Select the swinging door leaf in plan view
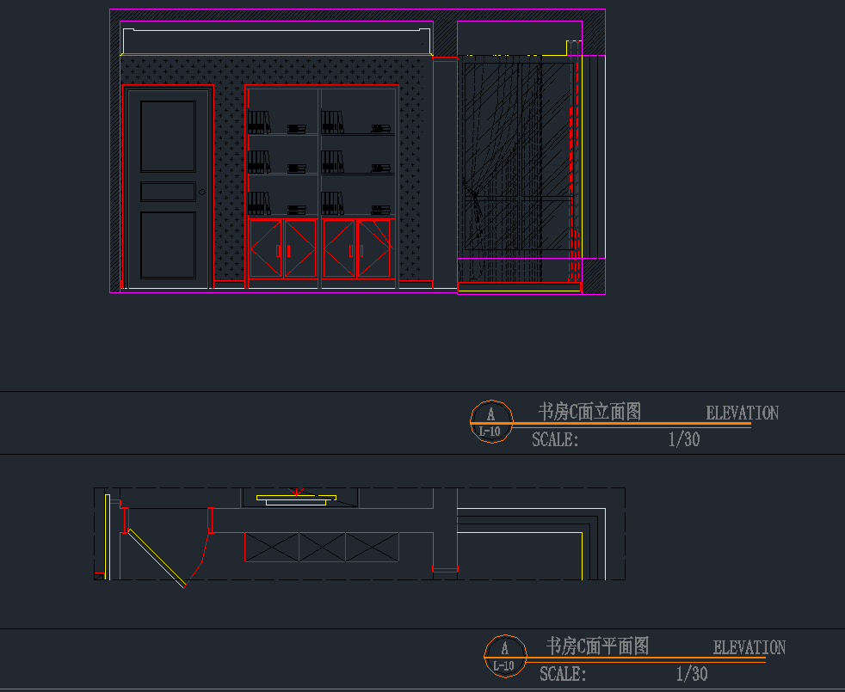The width and height of the screenshot is (845, 692). 157,558
